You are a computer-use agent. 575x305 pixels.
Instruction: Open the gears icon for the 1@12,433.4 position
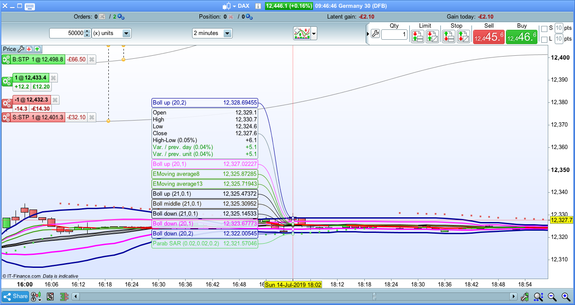7,82
